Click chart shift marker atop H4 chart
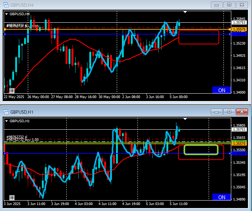The height and width of the screenshot is (211, 252). pos(185,12)
